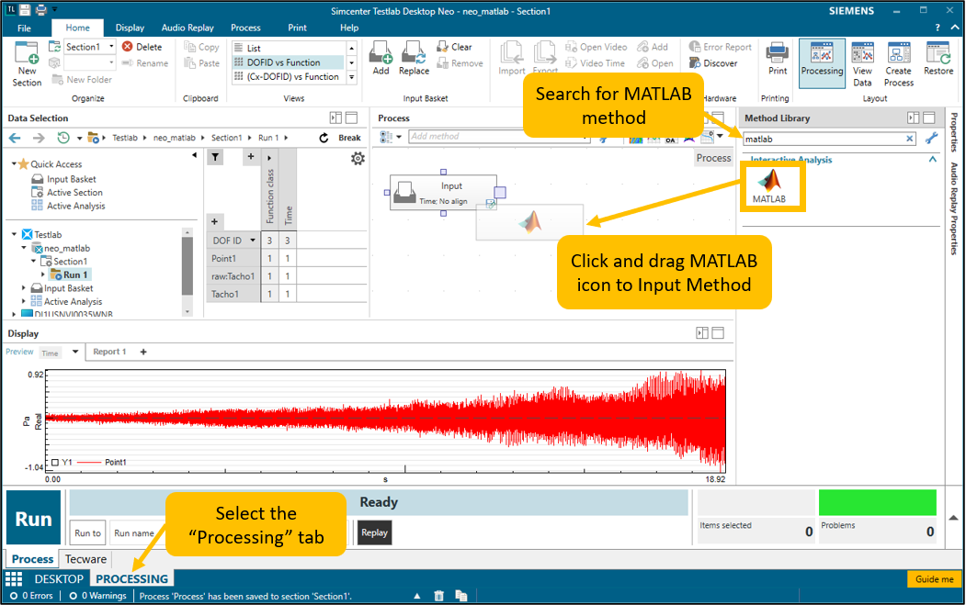Expand the Run 1 tree node
The width and height of the screenshot is (966, 605).
[x=43, y=275]
